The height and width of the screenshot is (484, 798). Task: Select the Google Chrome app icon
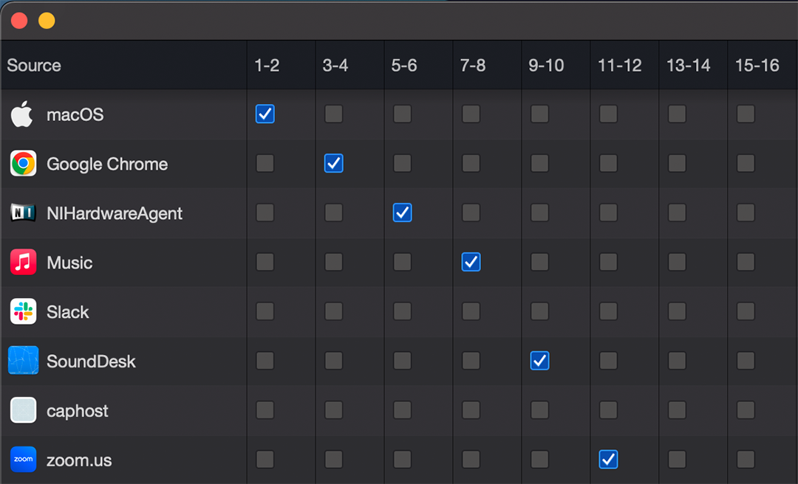pyautogui.click(x=24, y=163)
